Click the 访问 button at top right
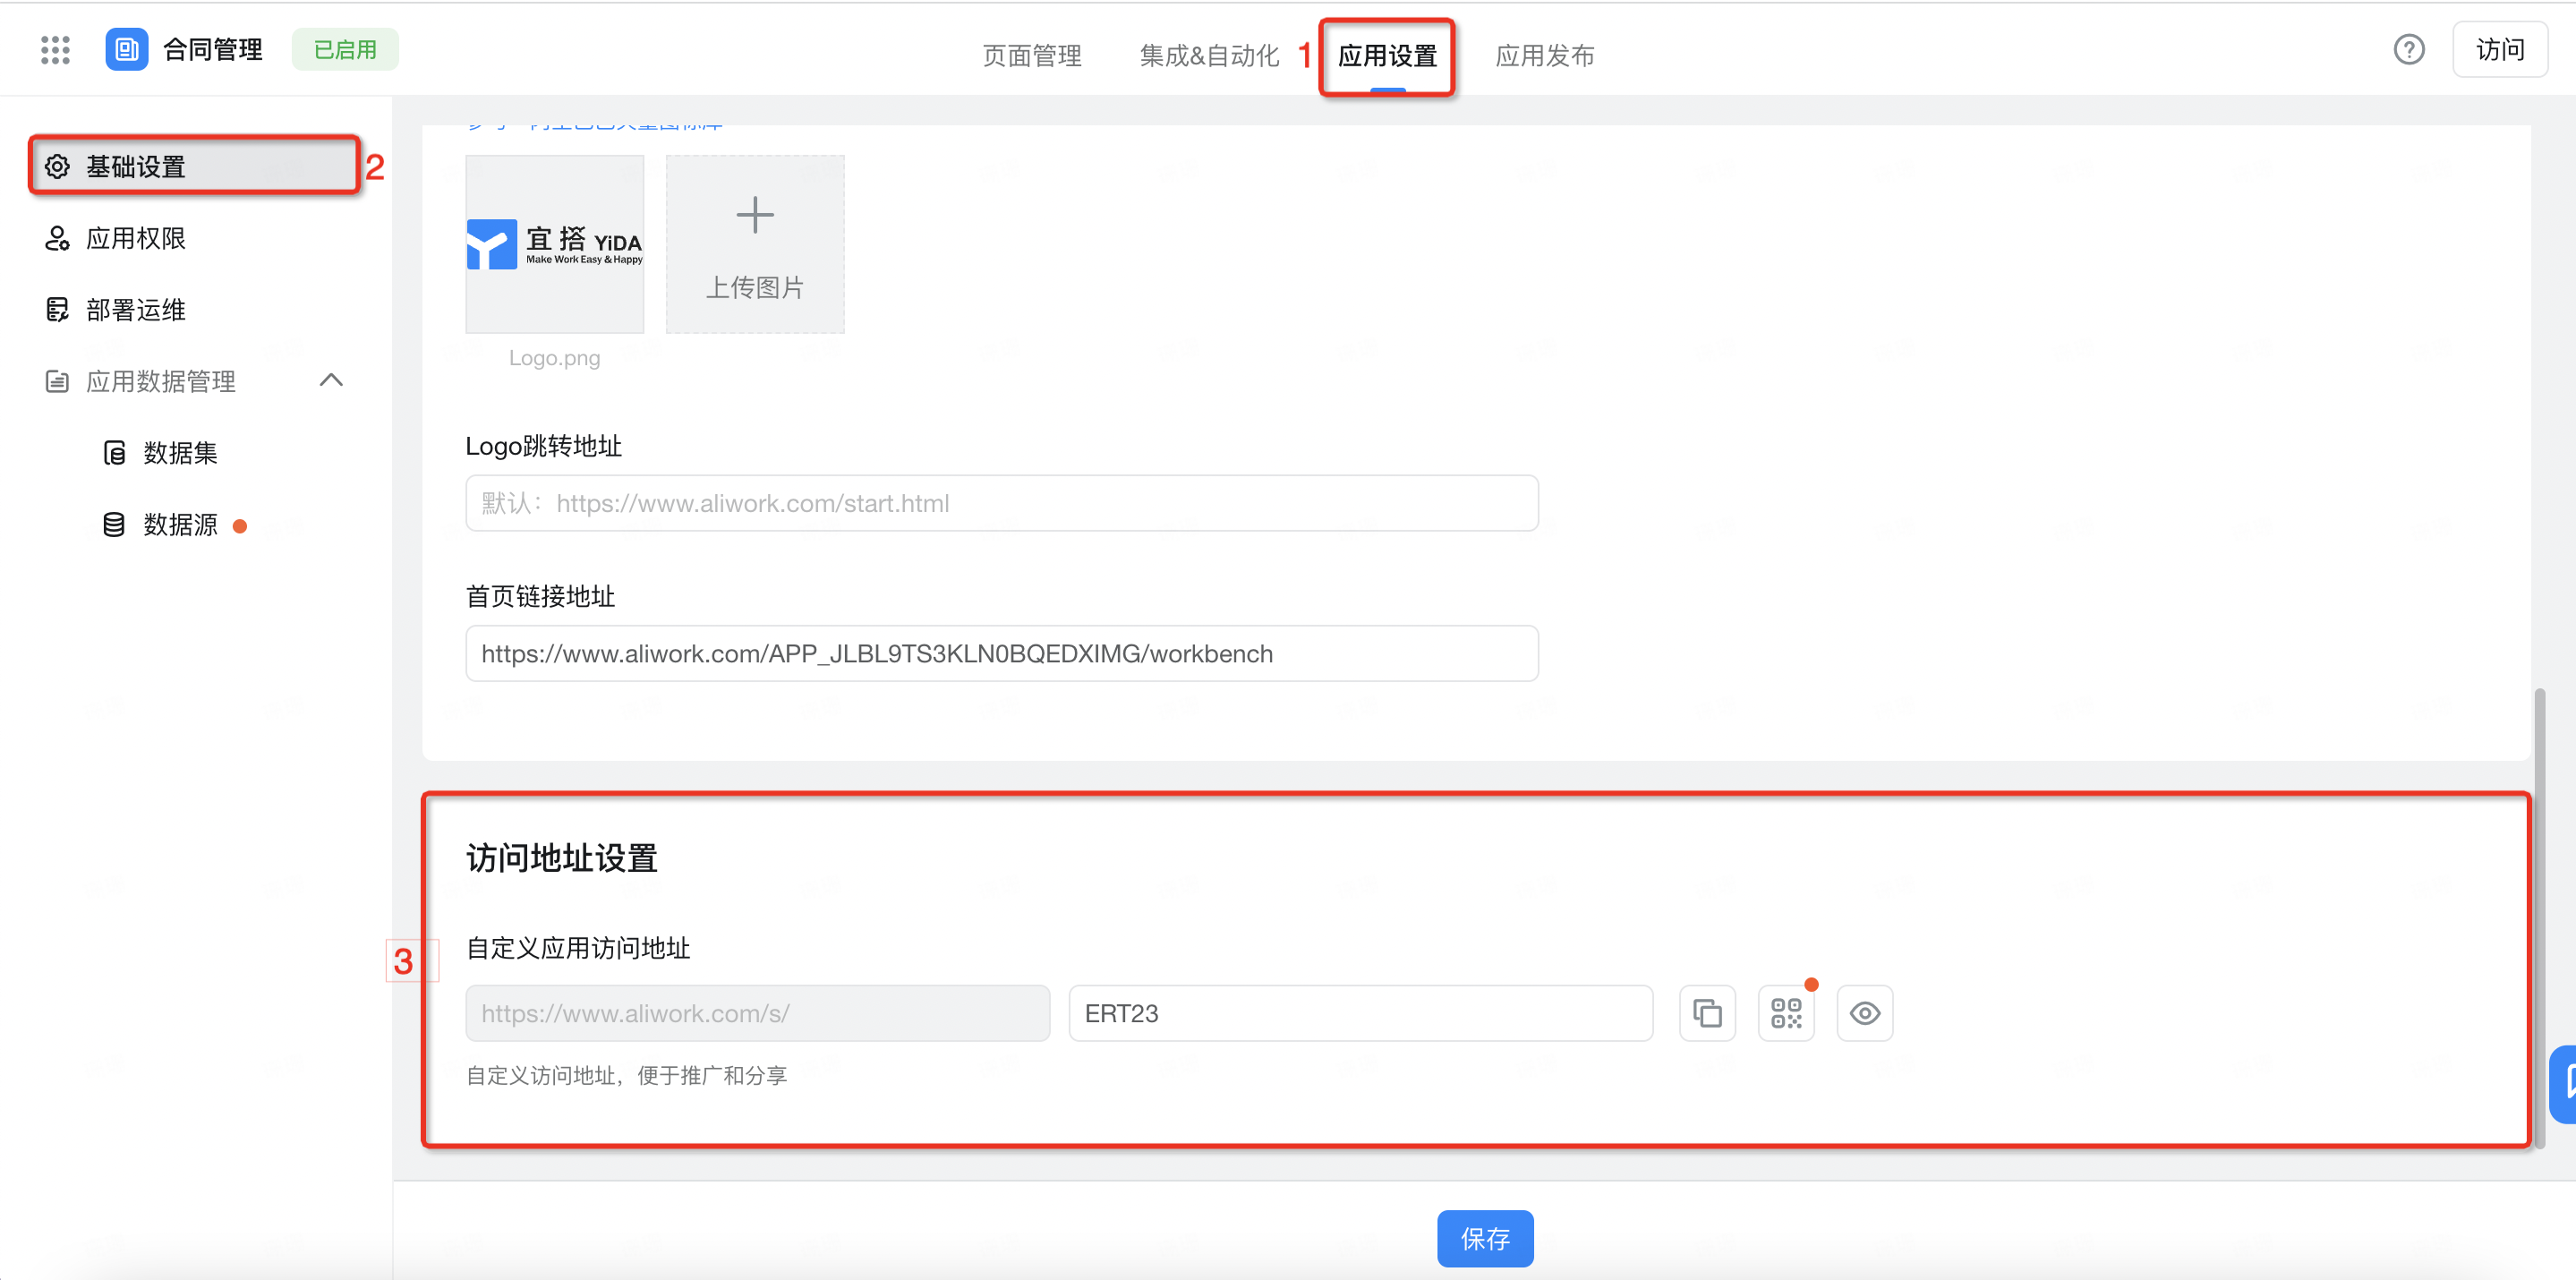This screenshot has height=1280, width=2576. [2499, 49]
